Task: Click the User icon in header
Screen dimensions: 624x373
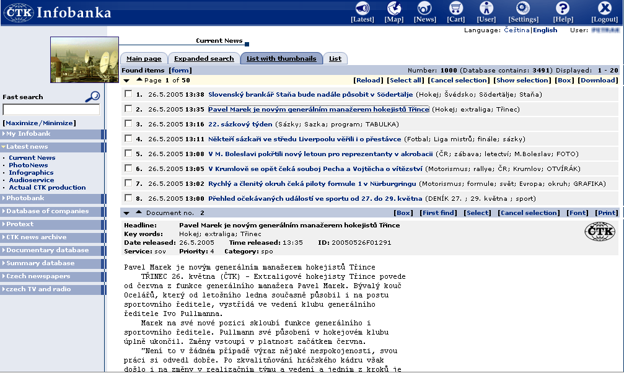Action: (x=486, y=9)
